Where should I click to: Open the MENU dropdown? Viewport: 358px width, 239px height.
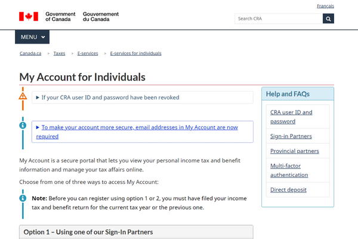(32, 37)
